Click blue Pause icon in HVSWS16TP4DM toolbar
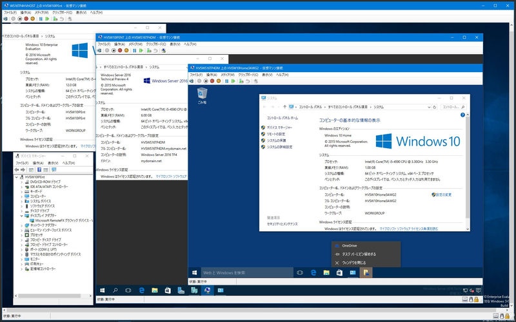 (135, 50)
